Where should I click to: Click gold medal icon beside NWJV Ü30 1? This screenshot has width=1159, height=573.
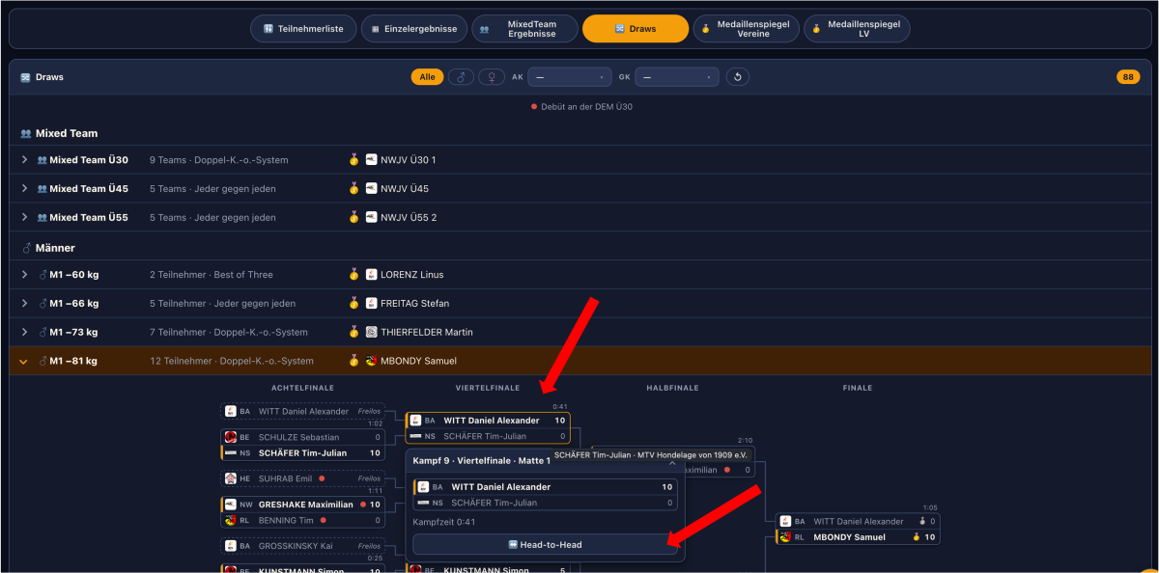(354, 160)
